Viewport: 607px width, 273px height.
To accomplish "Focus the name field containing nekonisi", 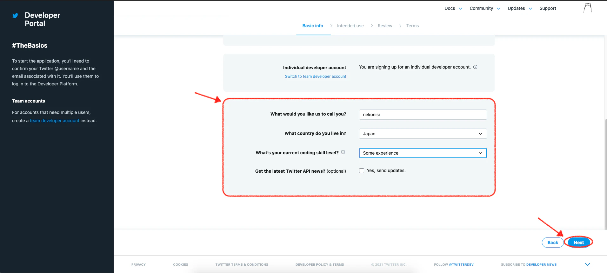I will pos(423,115).
